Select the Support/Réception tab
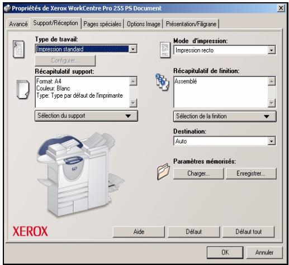This screenshot has width=289, height=265. pyautogui.click(x=55, y=23)
